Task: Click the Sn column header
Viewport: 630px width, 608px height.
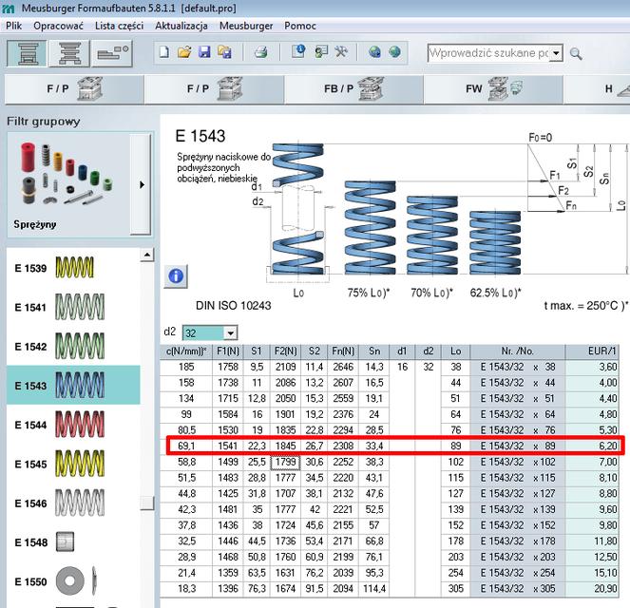Action: click(374, 351)
